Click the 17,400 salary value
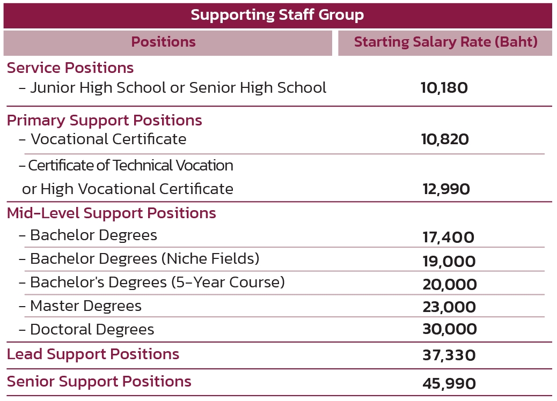The image size is (557, 401). click(x=448, y=237)
